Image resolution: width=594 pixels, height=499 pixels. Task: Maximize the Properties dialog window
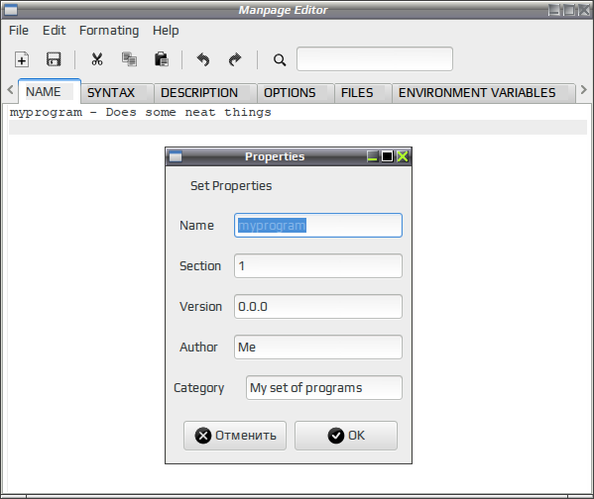tap(387, 156)
